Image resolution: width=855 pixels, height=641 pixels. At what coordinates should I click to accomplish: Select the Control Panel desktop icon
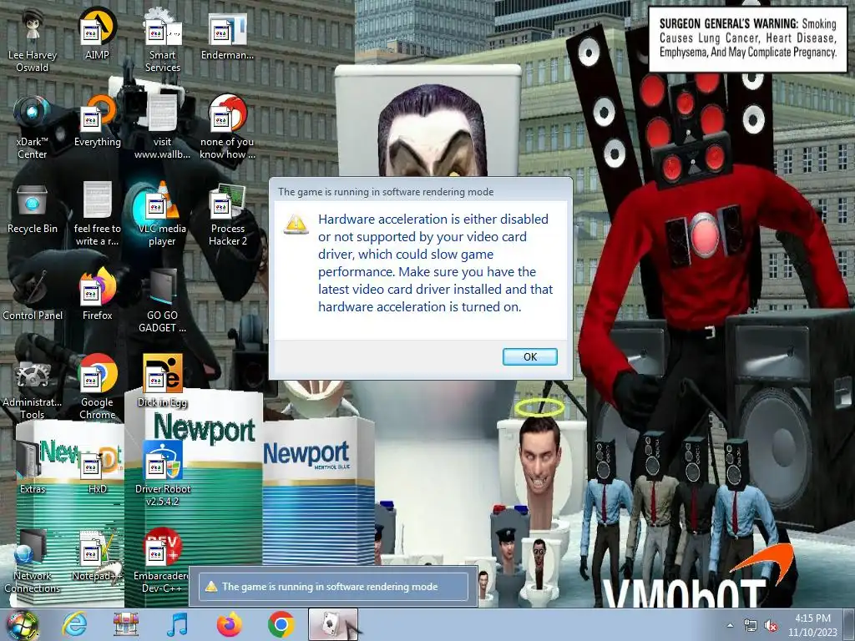click(33, 295)
